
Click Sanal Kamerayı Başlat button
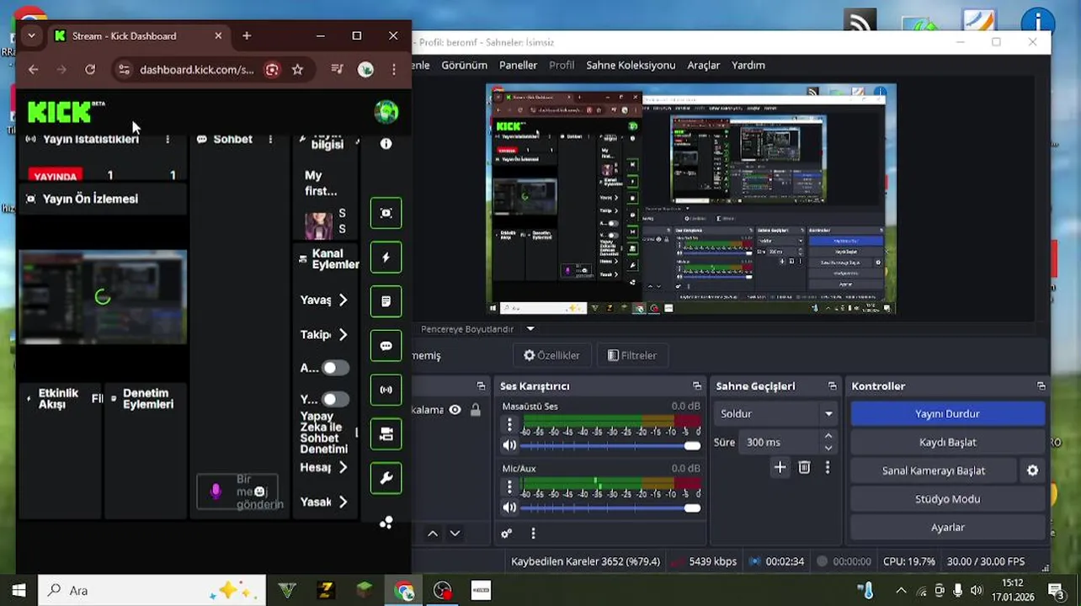point(934,470)
